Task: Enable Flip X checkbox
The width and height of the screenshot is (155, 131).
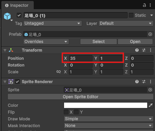Action: (66, 112)
